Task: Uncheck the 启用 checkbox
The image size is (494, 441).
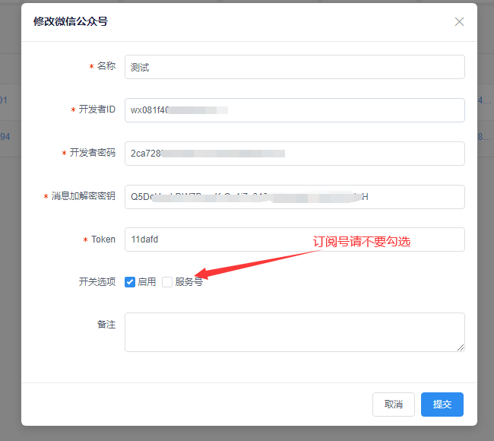Action: click(x=130, y=282)
